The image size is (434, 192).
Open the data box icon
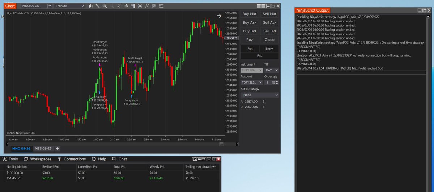[x=125, y=6]
